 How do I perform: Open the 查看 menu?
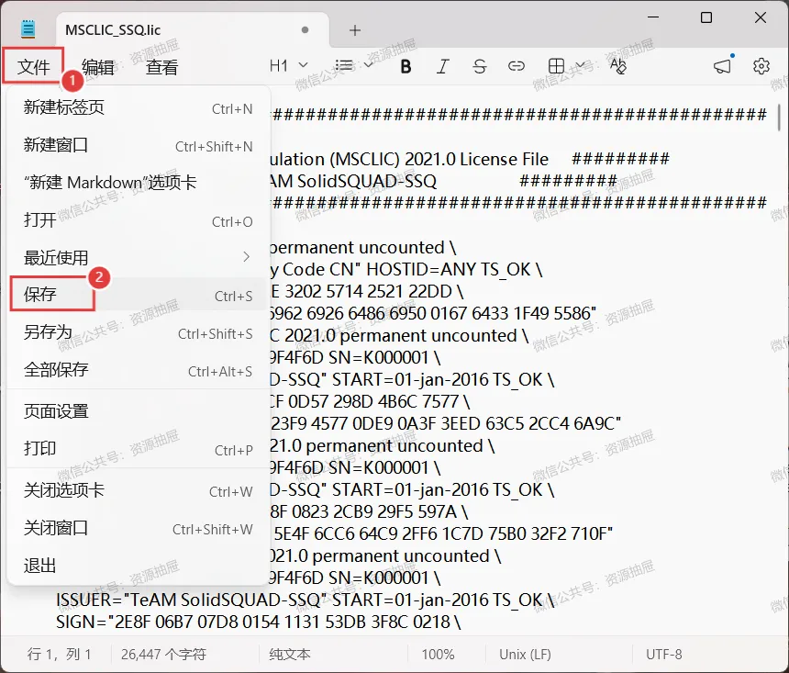pos(161,66)
